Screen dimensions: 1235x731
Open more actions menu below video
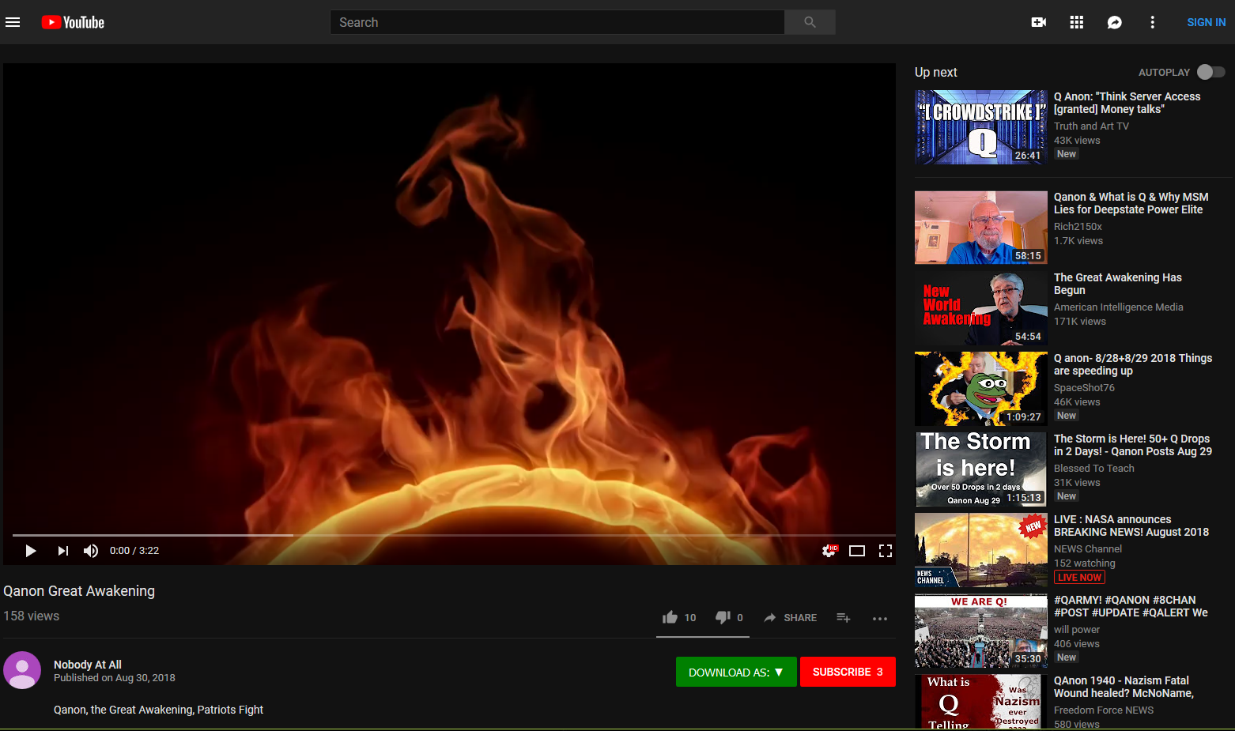[x=880, y=618]
